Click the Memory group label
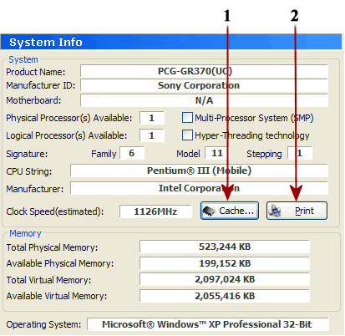Screen dimensions: 345x336 tap(25, 233)
